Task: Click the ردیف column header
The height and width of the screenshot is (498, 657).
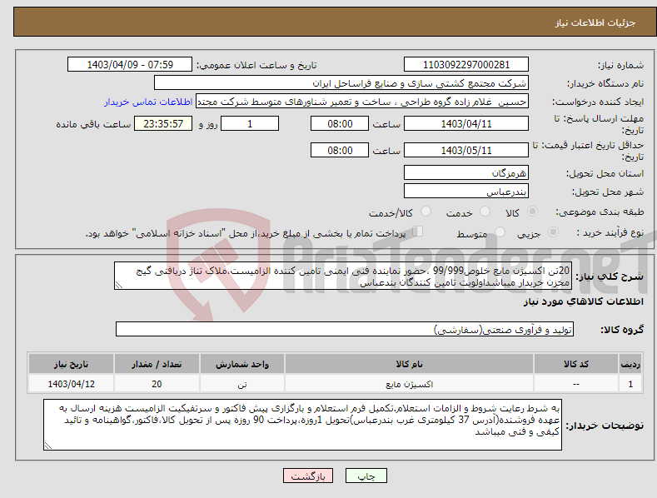Action: (630, 364)
